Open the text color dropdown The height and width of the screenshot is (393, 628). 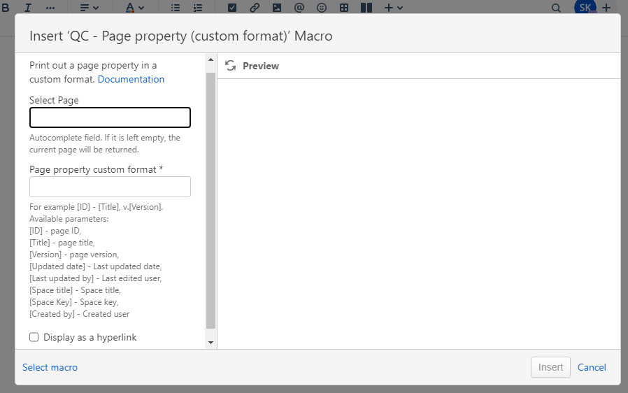click(x=135, y=8)
